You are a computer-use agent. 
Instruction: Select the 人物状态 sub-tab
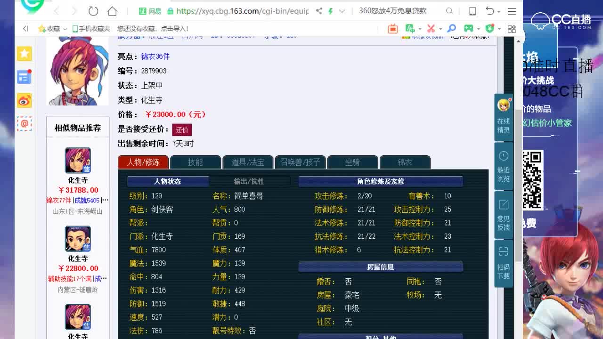(x=168, y=181)
